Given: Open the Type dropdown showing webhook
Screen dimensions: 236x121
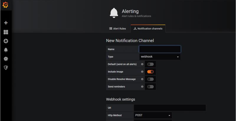Looking at the screenshot, I should pyautogui.click(x=160, y=57).
